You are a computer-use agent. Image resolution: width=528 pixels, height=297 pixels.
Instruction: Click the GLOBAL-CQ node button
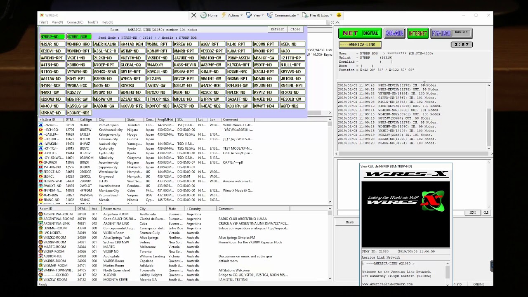coord(132,65)
